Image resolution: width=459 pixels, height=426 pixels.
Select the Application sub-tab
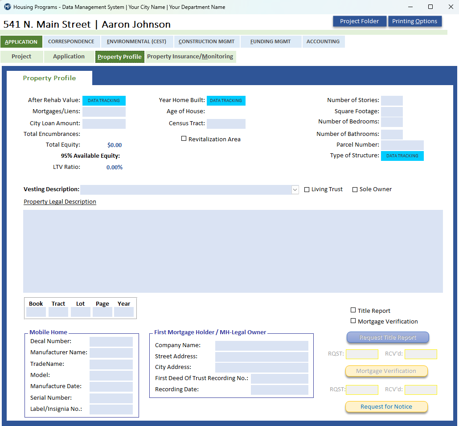[x=69, y=57]
